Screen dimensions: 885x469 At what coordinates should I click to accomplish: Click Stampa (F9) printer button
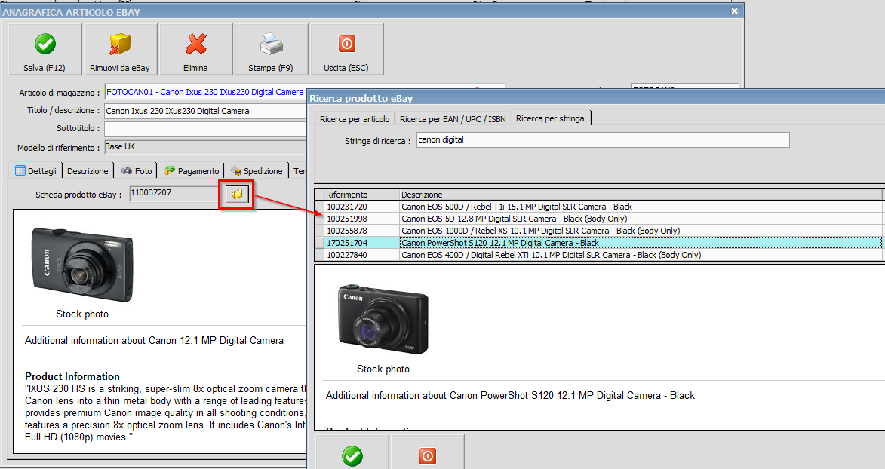271,50
